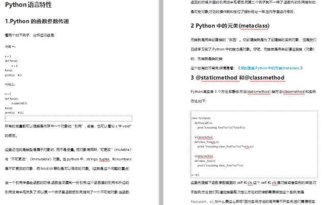Open the 深刻理解Python中的元类(metaclass) hyperlink
Viewport: 325px width, 205px height.
[270, 68]
